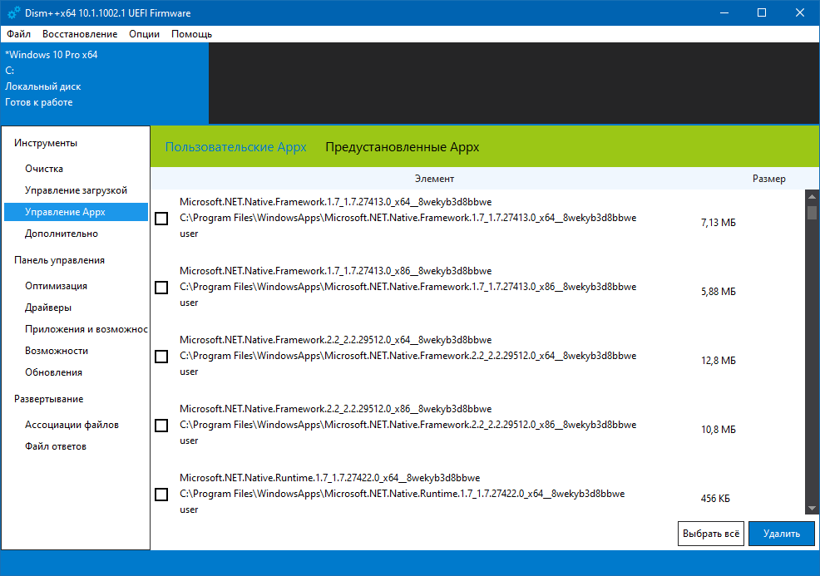Open the Файл menu
Screen dimensions: 820x576
point(18,34)
